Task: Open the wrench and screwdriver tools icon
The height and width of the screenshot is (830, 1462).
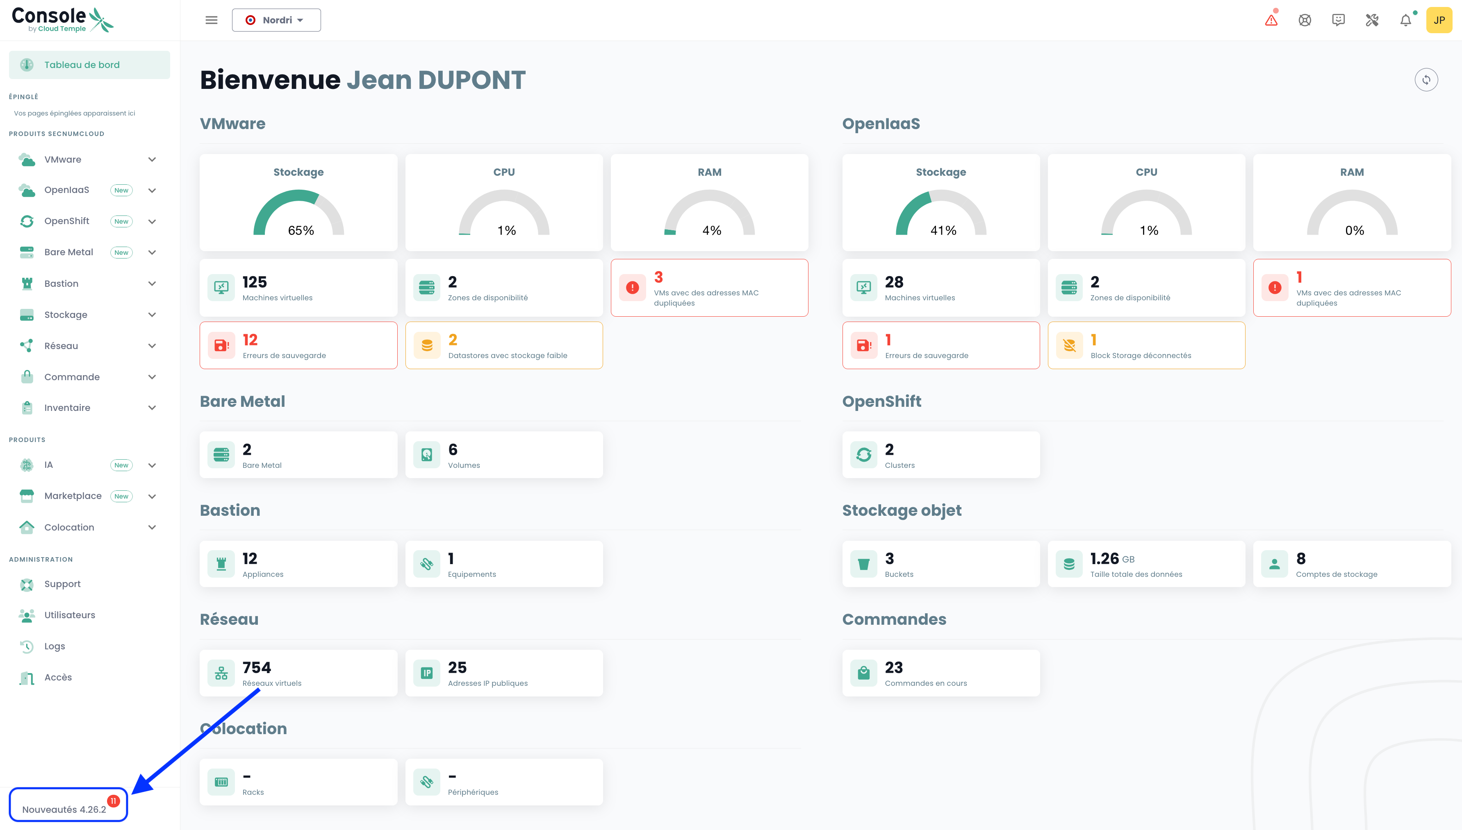Action: [x=1372, y=20]
